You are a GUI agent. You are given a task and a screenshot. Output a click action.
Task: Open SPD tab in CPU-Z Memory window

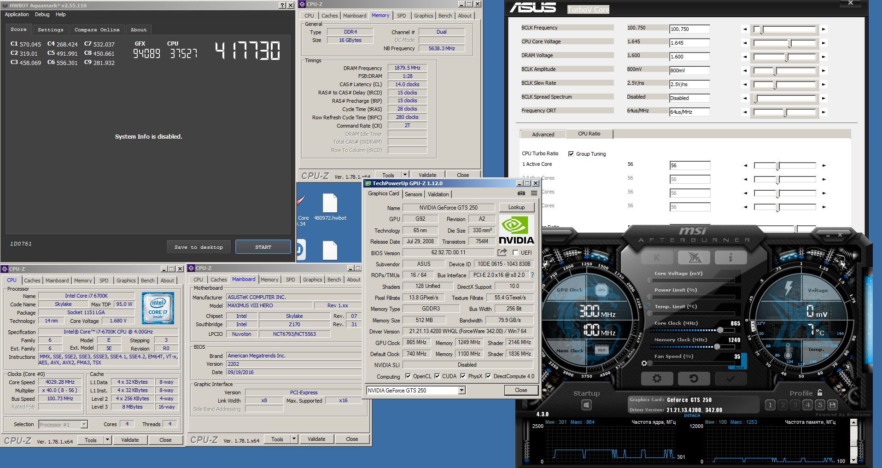[402, 16]
